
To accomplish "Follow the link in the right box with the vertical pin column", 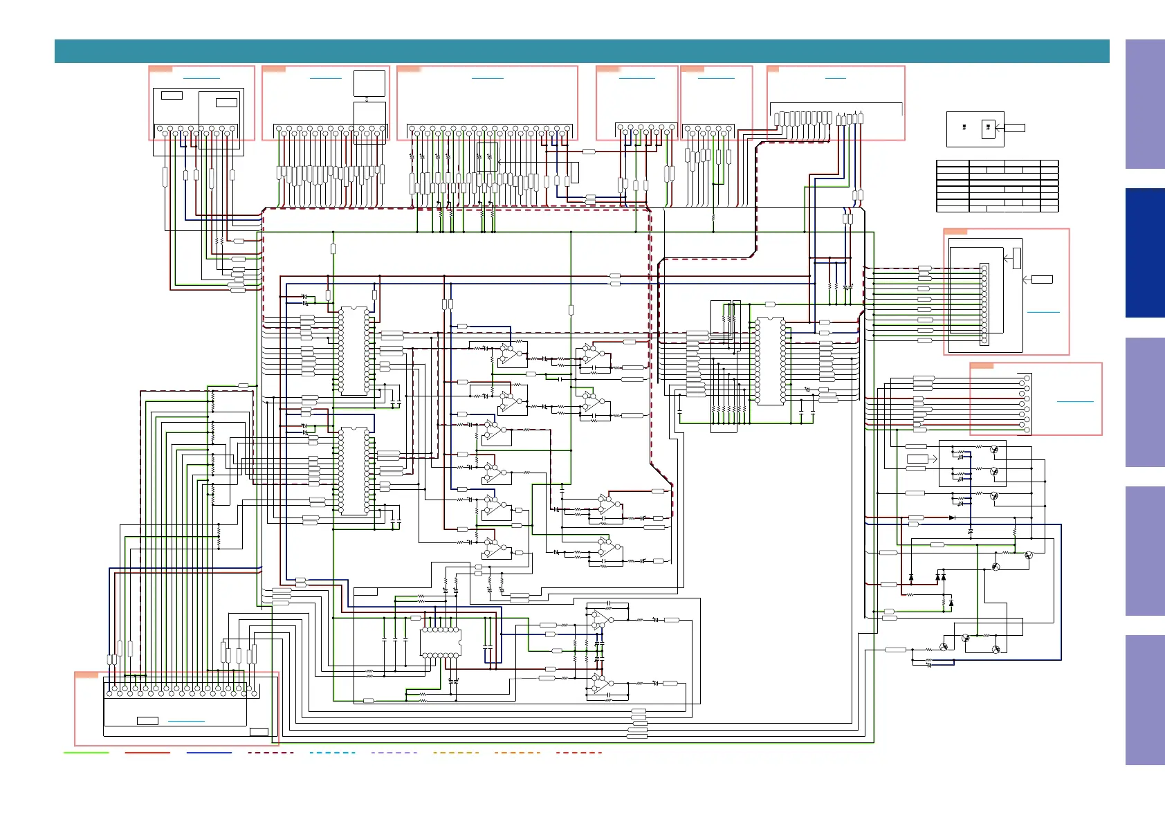I will [1043, 312].
